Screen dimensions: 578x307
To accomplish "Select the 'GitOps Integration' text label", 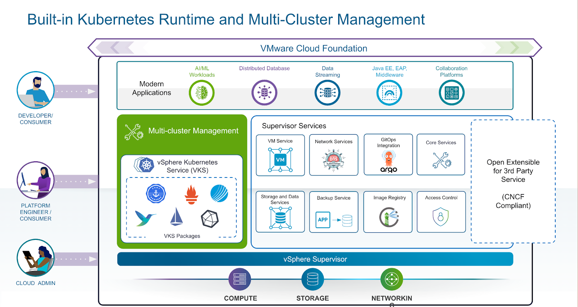I will tap(388, 142).
